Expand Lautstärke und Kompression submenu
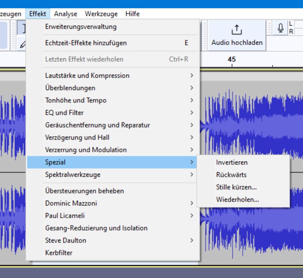303x278 pixels. 87,75
